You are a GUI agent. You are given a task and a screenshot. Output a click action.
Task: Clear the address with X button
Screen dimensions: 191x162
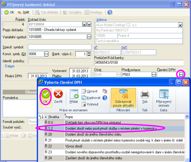pos(180,25)
